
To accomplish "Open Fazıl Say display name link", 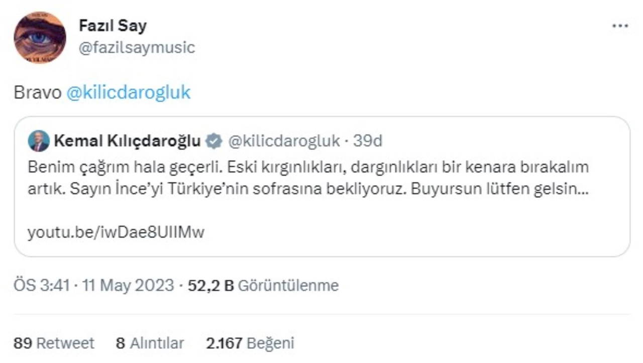I will 113,26.
